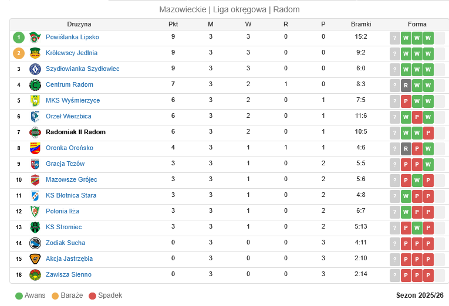
Task: Click the Orzeł Wierzbica team crest
Action: [x=35, y=117]
